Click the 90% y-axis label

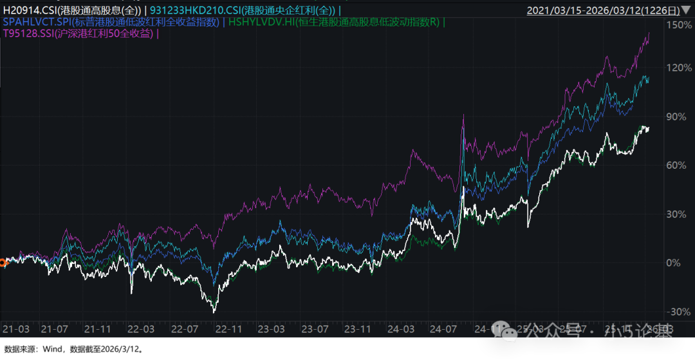(x=680, y=117)
